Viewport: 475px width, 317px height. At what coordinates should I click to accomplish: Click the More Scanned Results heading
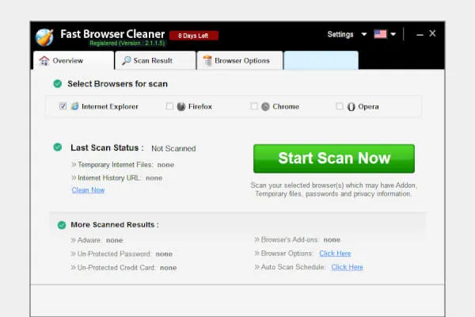click(x=115, y=224)
